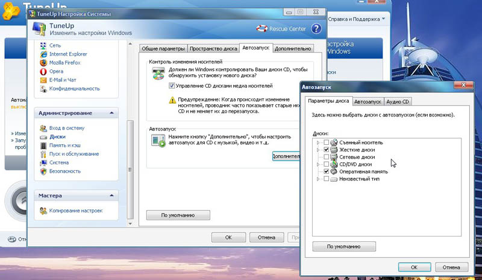Viewport: 482px width, 280px height.
Task: Click Отмена in TuneUp settings window
Action: (266, 238)
